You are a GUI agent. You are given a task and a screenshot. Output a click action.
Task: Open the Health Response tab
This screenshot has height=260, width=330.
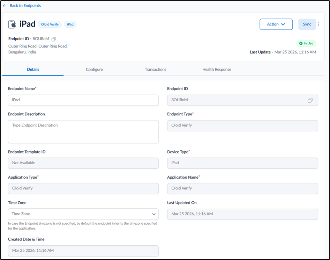(217, 70)
